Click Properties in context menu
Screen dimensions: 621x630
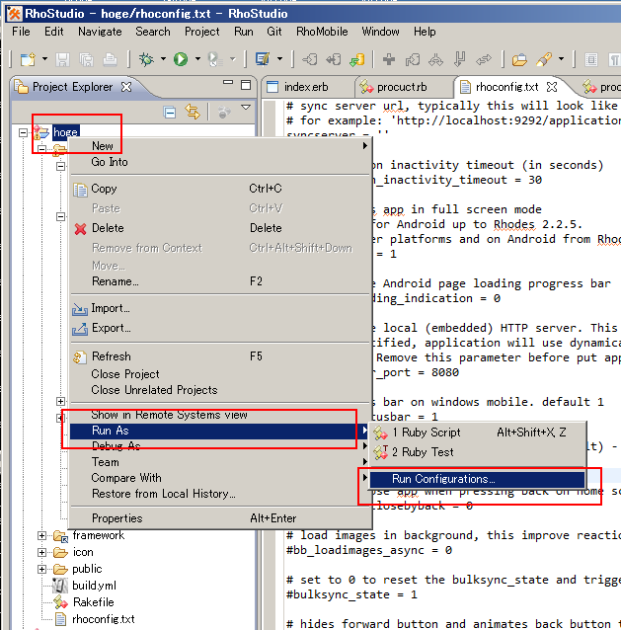(220, 518)
